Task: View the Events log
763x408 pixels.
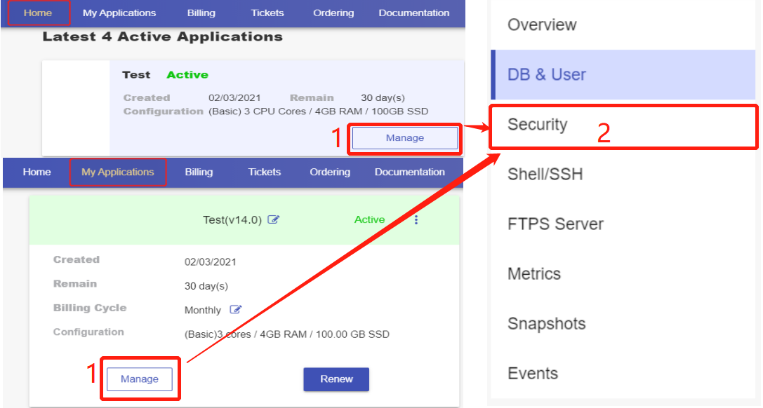Action: click(x=531, y=374)
